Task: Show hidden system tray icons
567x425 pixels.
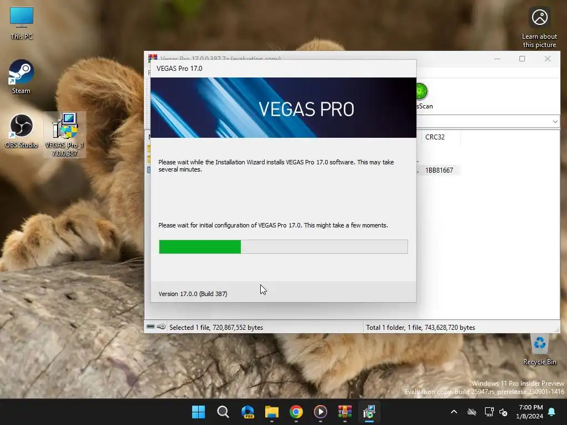Action: [x=454, y=412]
